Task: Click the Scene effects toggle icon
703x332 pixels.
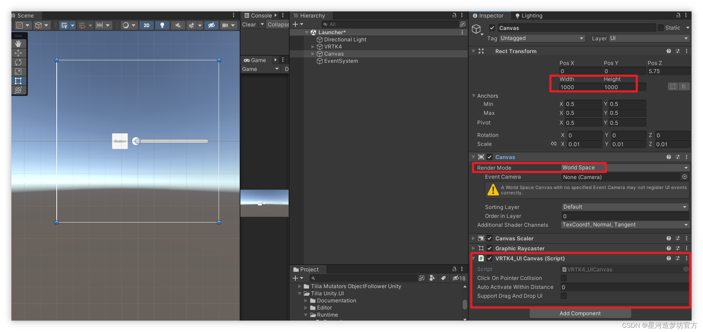Action: click(192, 25)
